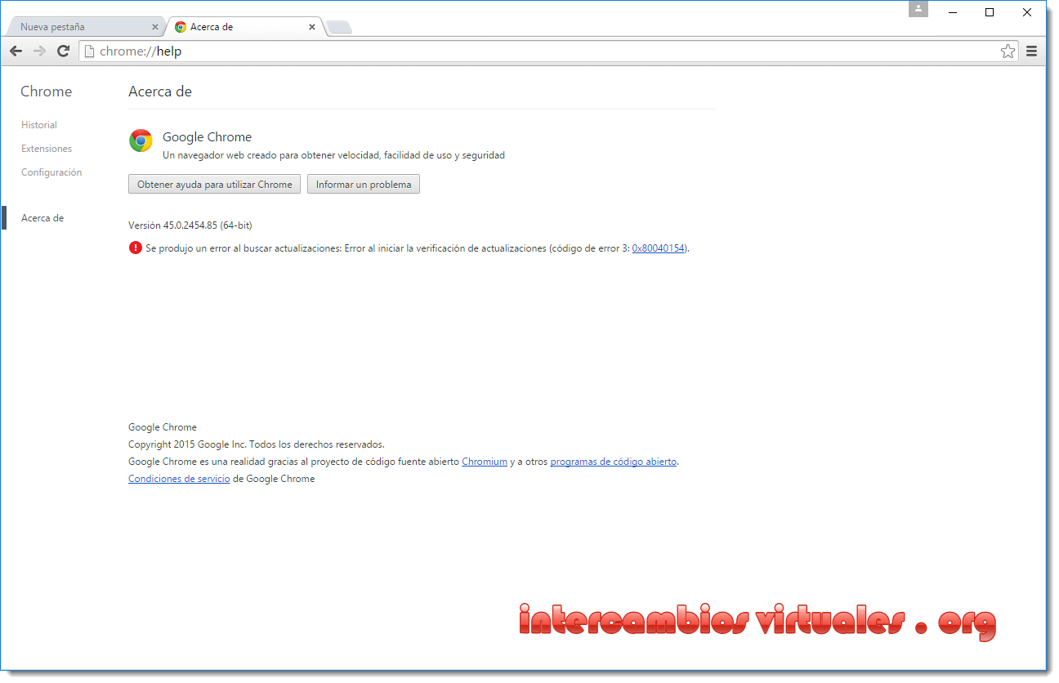This screenshot has height=683, width=1059.
Task: Reload the page with the refresh icon
Action: point(63,51)
